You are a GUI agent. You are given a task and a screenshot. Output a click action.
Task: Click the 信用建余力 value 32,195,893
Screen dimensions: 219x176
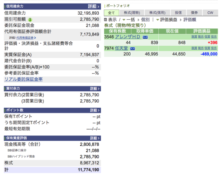tap(88, 13)
